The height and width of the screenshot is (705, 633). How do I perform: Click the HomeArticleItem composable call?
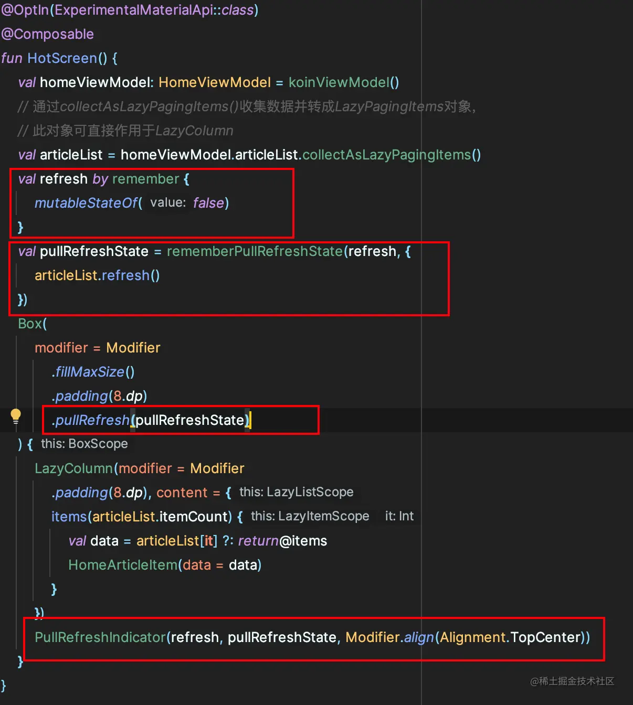point(123,565)
